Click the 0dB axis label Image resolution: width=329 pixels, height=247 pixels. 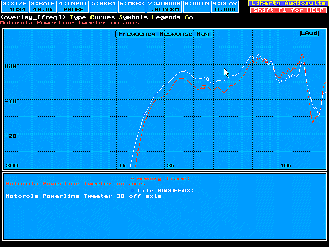tap(10, 66)
